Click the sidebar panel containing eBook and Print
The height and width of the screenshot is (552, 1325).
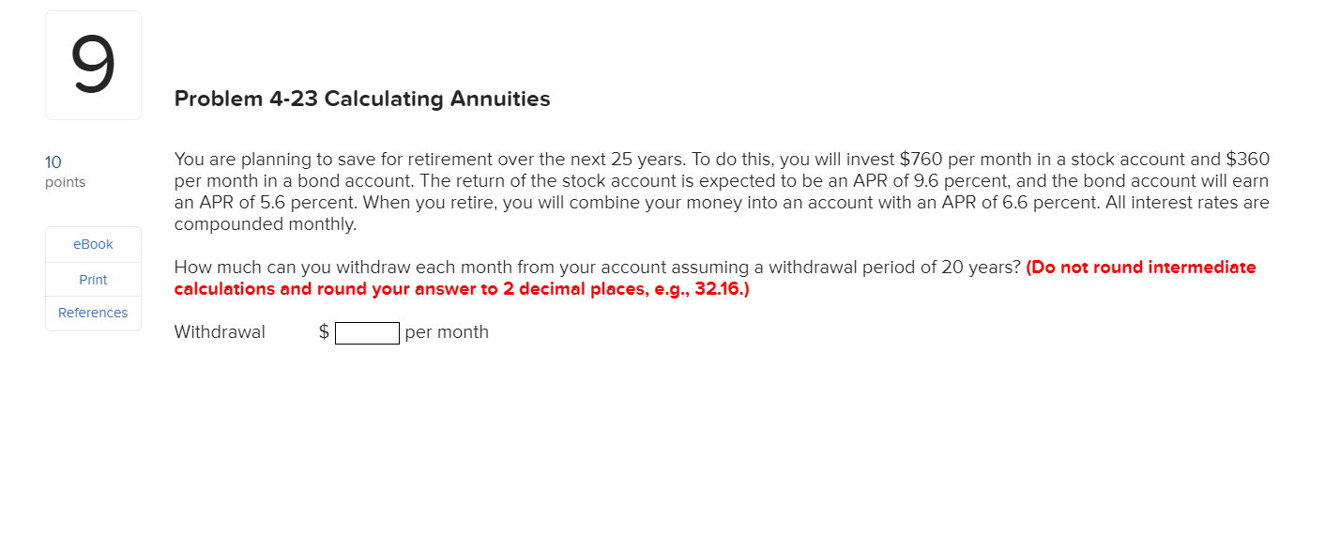pos(92,279)
